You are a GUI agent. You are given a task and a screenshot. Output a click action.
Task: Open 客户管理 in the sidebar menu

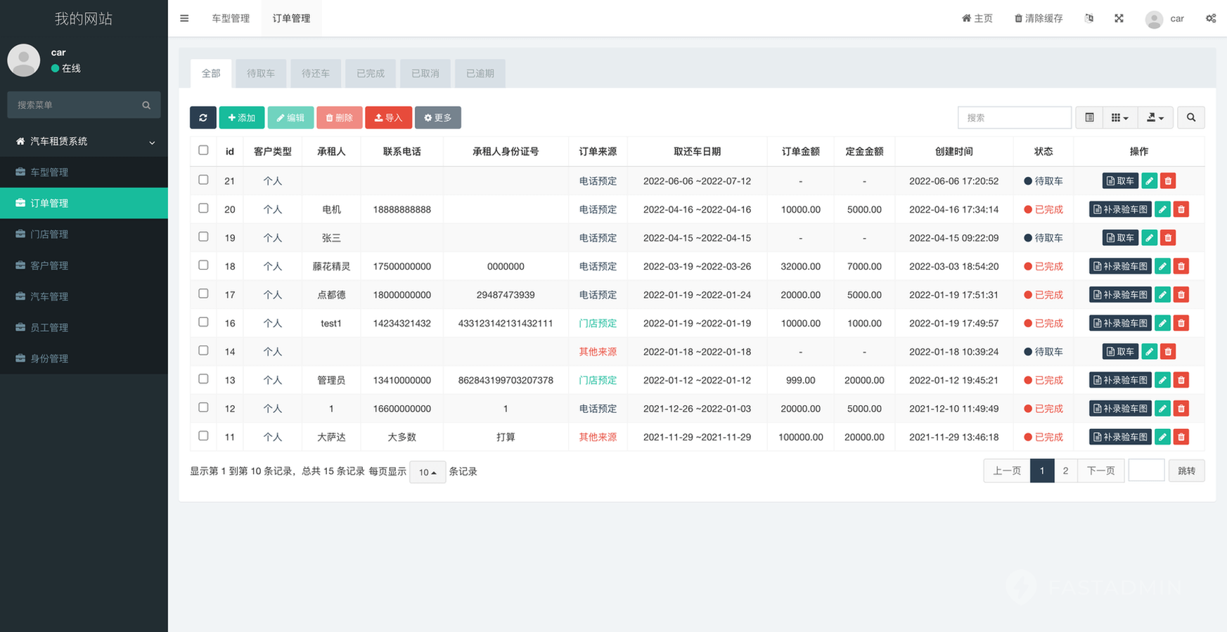point(49,265)
